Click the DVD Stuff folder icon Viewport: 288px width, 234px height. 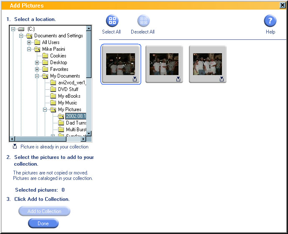coord(53,89)
